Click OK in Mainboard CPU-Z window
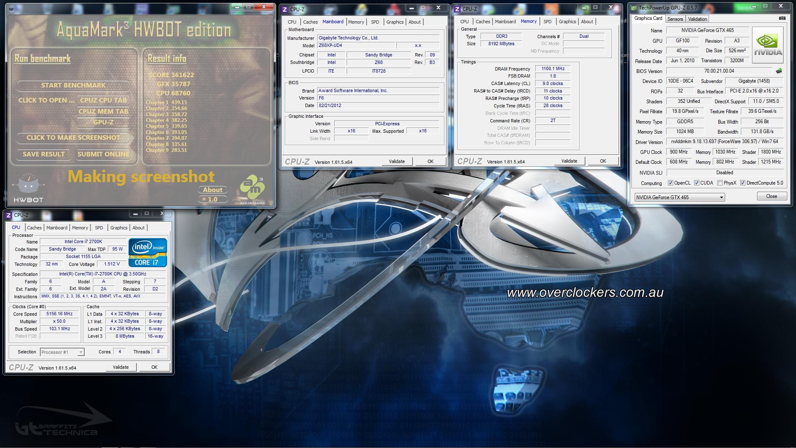The width and height of the screenshot is (796, 448). coord(430,161)
